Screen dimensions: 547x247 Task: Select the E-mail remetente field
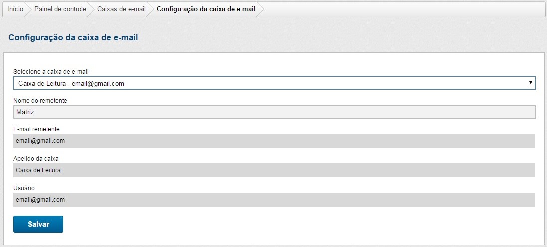[x=274, y=141]
